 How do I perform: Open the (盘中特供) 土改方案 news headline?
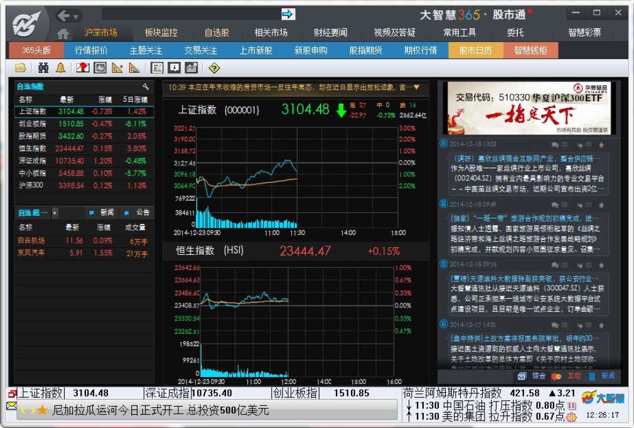coord(525,338)
